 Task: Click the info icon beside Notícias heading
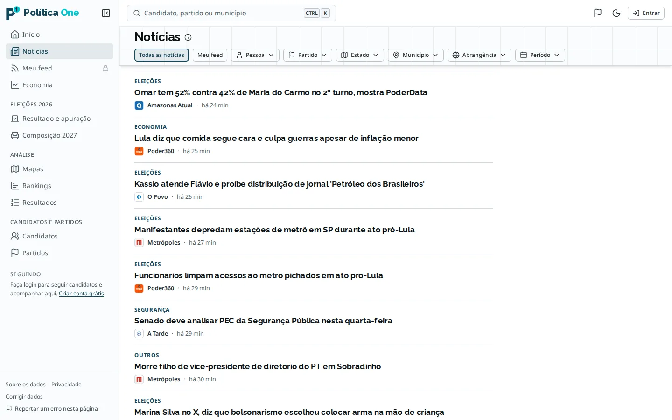(188, 37)
